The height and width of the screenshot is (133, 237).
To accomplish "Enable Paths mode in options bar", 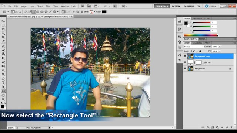I will pos(16,12).
